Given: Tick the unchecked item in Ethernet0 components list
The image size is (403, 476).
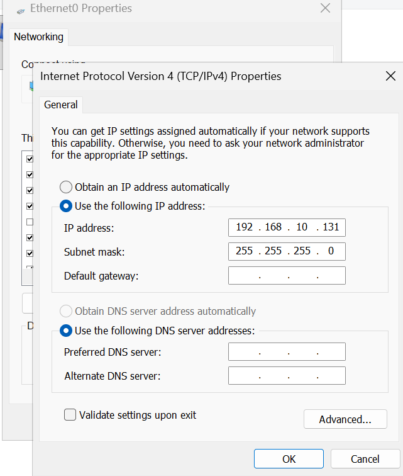Looking at the screenshot, I should (x=30, y=222).
